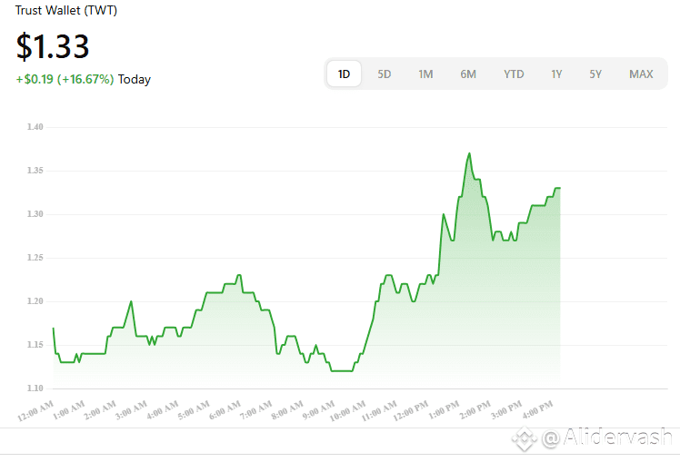Viewport: 680px width, 462px height.
Task: Click the 1.15 y-axis label
Action: [x=35, y=345]
